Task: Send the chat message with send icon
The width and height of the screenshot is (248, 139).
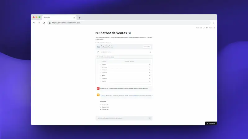Action: [150, 118]
